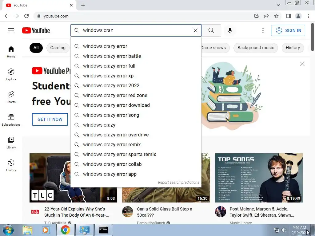Click the Music Library channel avatar
This screenshot has width=315, height=236.
220,211
